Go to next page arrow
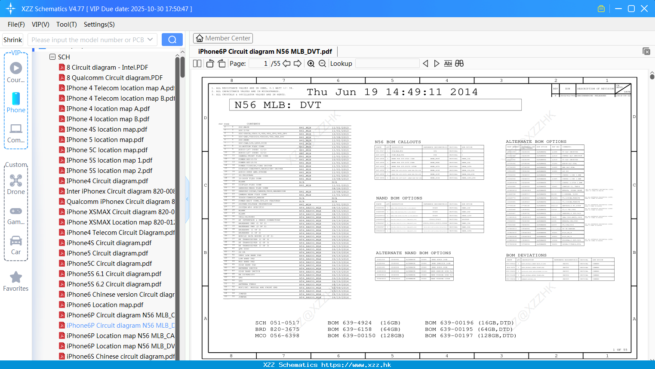Screen dimensions: 655x369 (x=298, y=63)
